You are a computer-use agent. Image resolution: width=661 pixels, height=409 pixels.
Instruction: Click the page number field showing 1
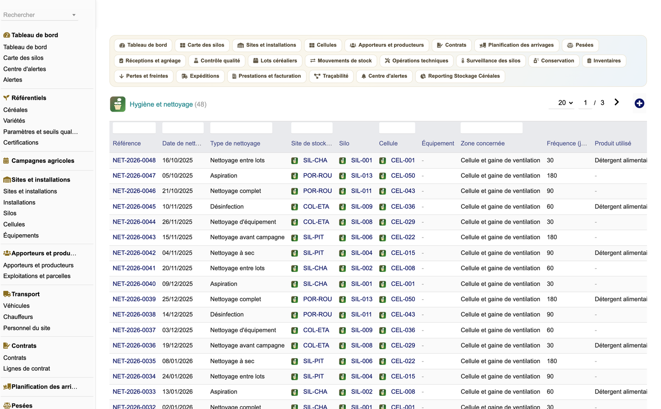coord(585,103)
